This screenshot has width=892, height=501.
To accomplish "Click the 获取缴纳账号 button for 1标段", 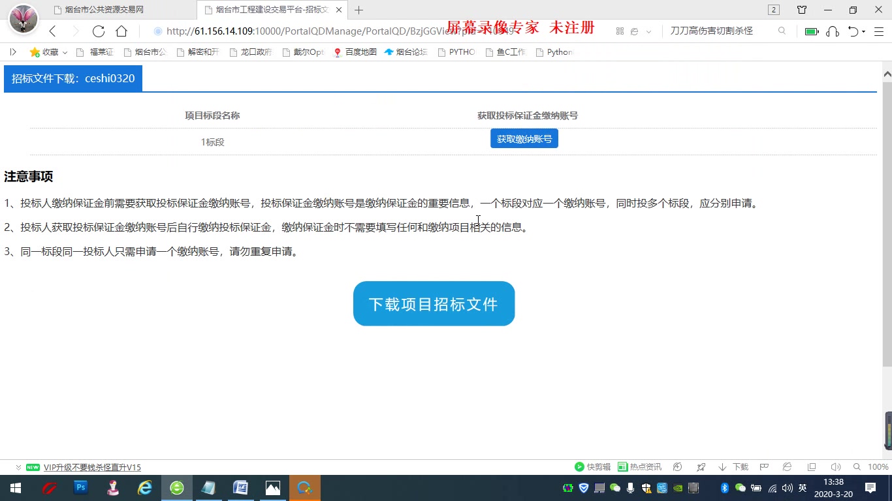I will pos(524,138).
